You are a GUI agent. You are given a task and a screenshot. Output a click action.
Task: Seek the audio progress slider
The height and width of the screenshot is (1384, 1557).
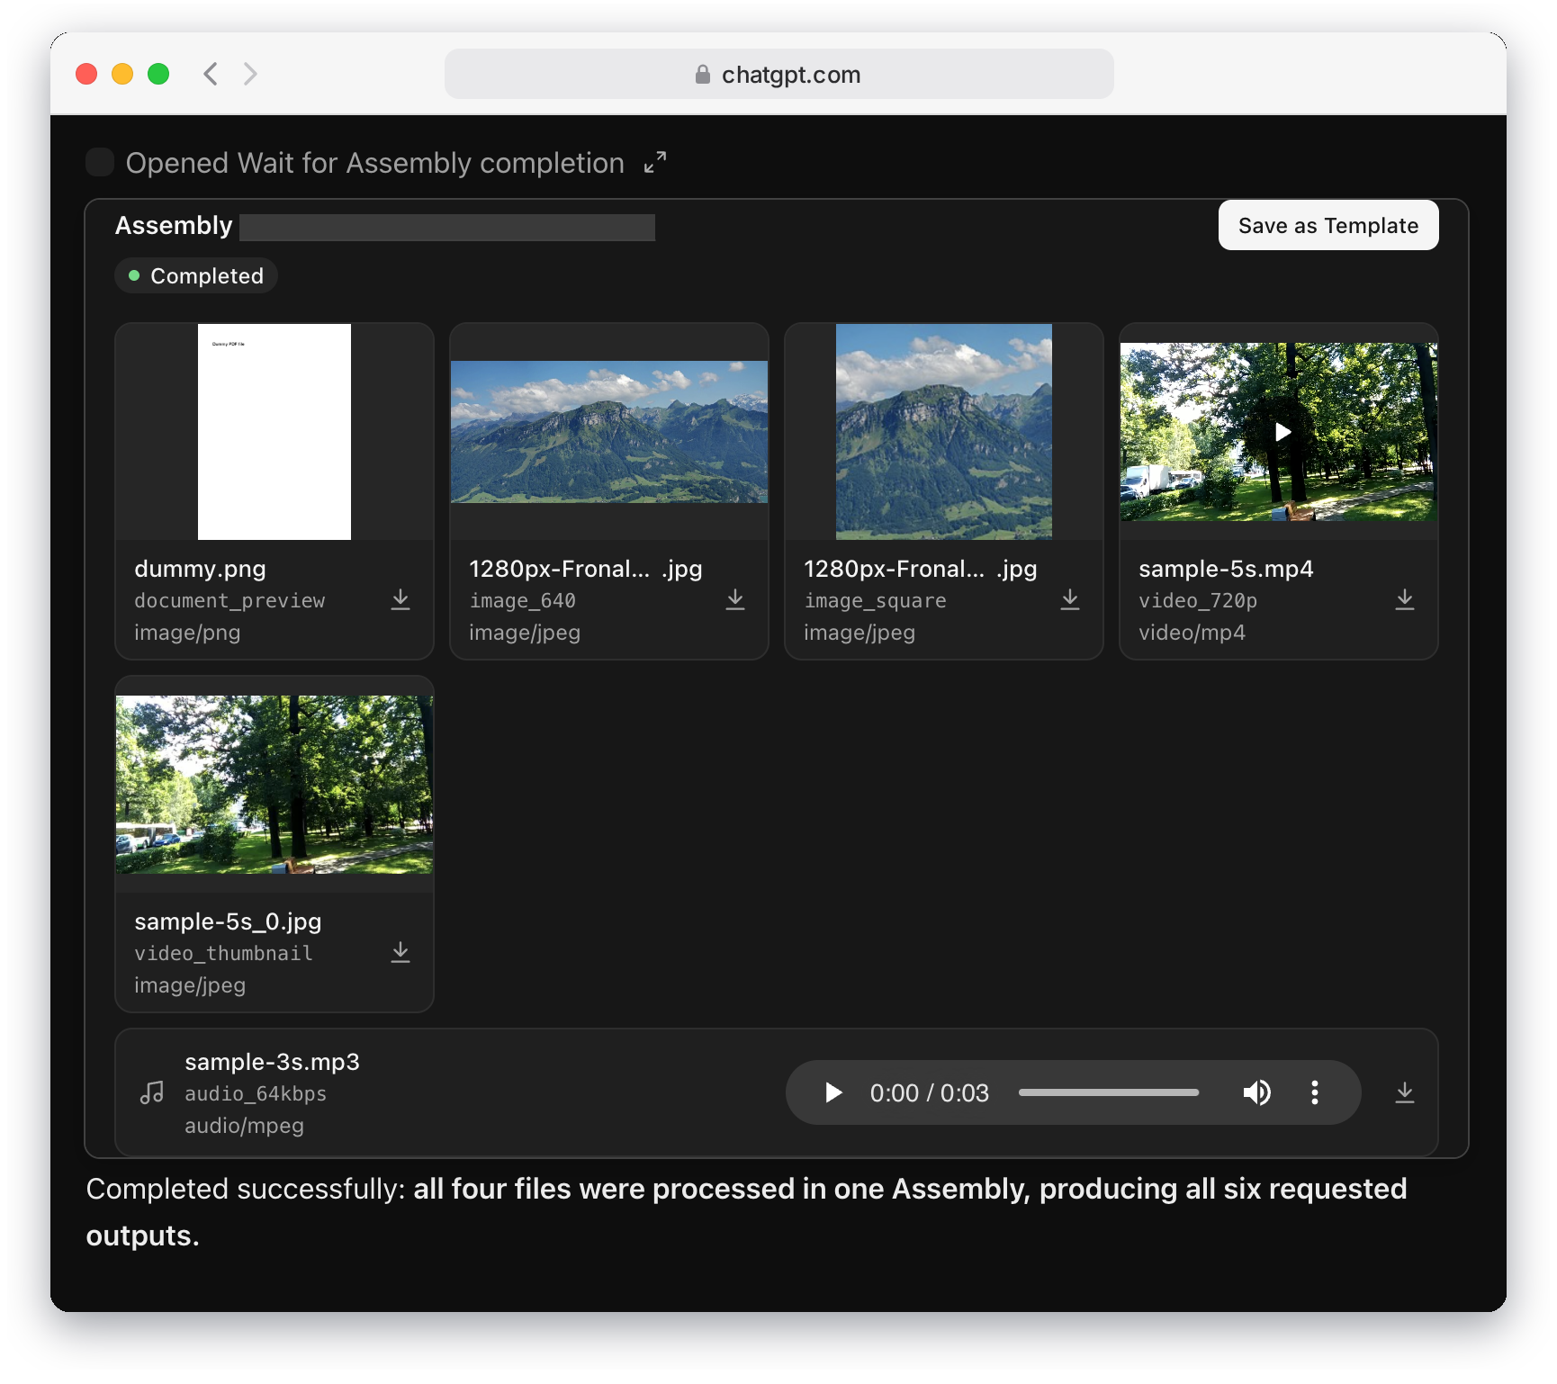(x=1109, y=1092)
